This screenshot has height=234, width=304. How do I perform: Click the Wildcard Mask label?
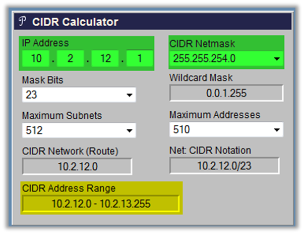(201, 78)
